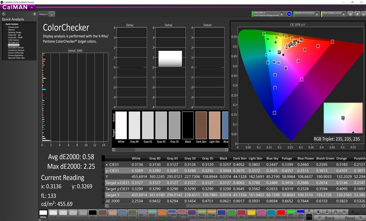Click the Dark Skin Actual/Target comparison swatch
Viewport: 366px width, 221px height.
(201, 125)
